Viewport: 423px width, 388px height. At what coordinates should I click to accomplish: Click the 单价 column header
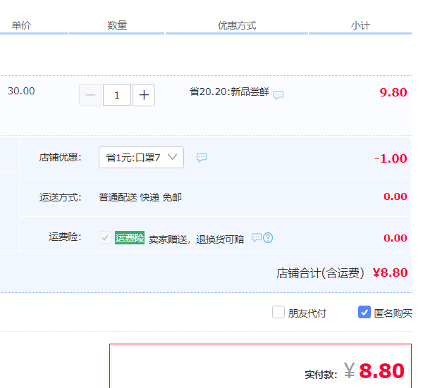point(21,25)
